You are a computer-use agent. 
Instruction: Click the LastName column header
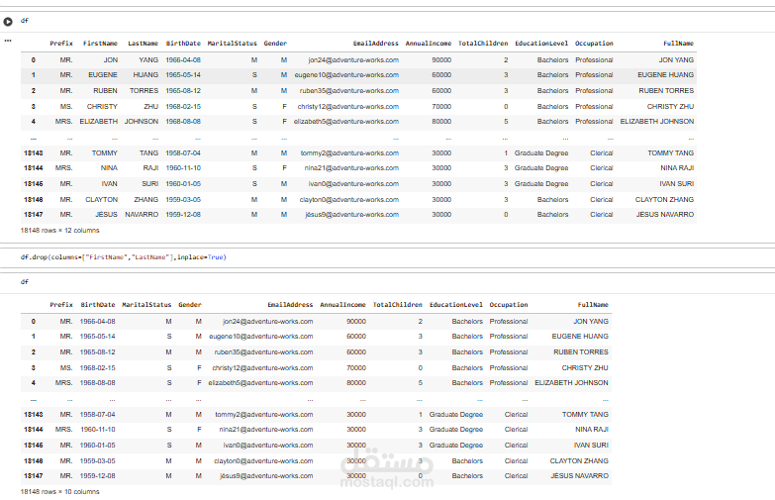point(143,44)
